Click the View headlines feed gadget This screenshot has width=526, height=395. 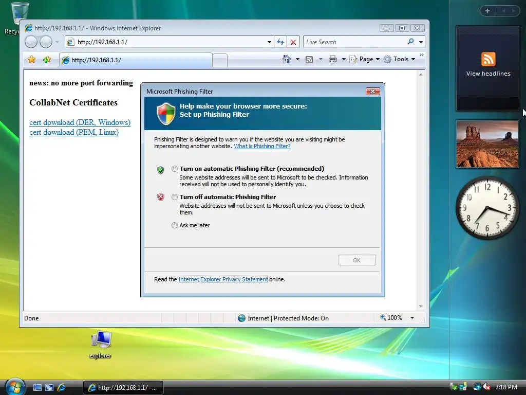click(x=488, y=68)
